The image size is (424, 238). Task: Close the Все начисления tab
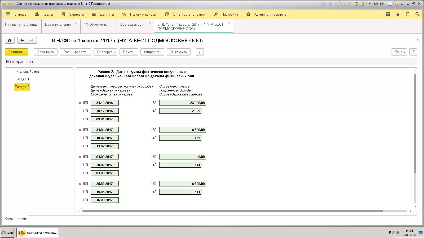[76, 23]
